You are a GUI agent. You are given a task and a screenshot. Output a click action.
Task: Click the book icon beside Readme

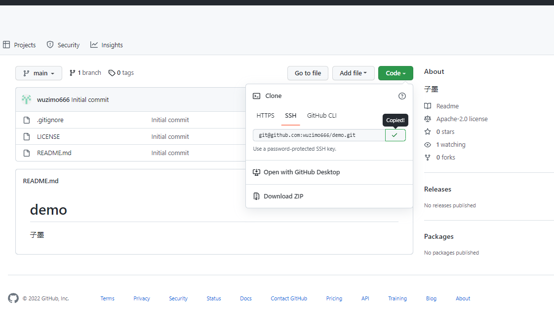[428, 106]
